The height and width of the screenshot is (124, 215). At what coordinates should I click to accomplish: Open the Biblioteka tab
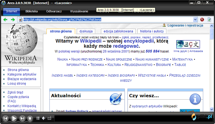pos(31,11)
